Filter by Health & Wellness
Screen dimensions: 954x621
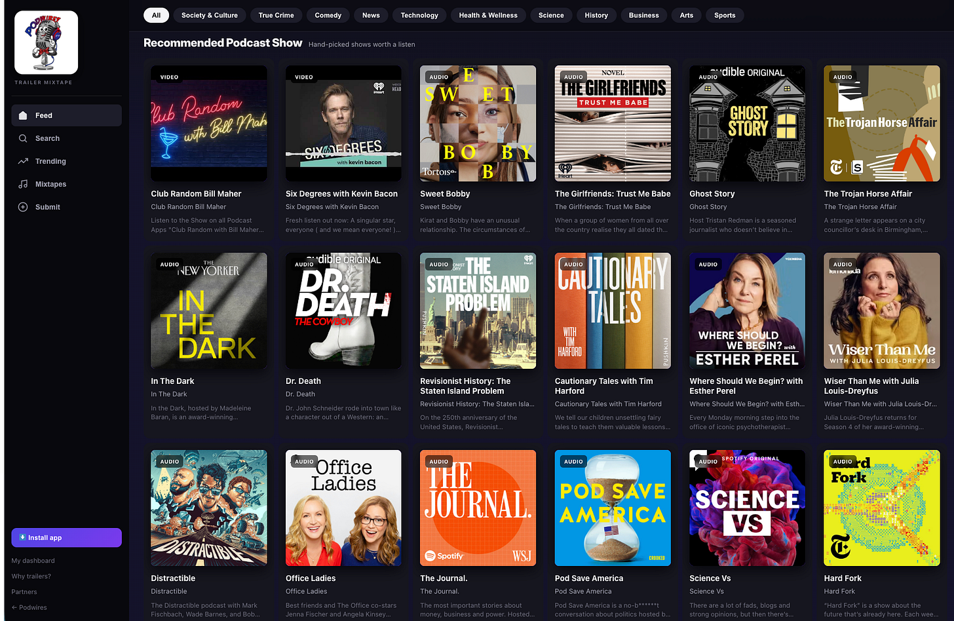[x=488, y=15]
